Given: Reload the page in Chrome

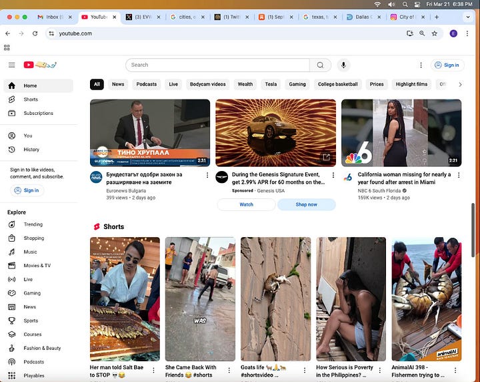Looking at the screenshot, I should [35, 33].
